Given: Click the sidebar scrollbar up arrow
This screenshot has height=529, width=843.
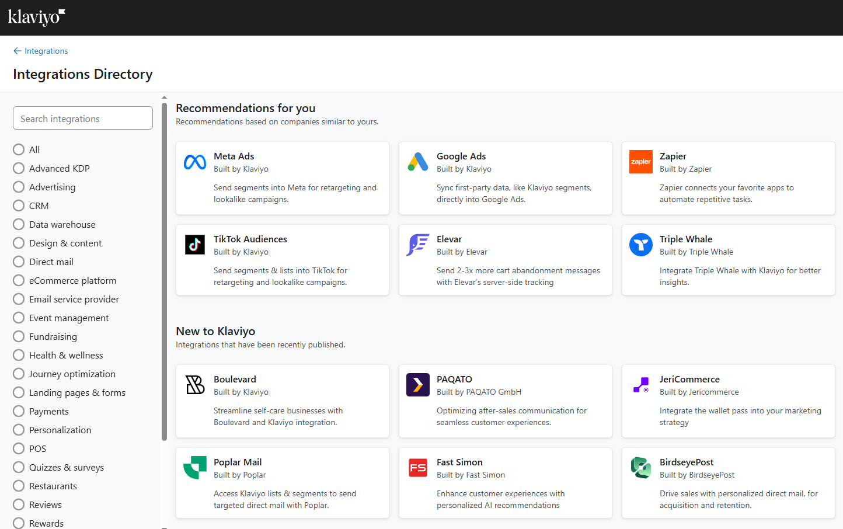Looking at the screenshot, I should [164, 98].
